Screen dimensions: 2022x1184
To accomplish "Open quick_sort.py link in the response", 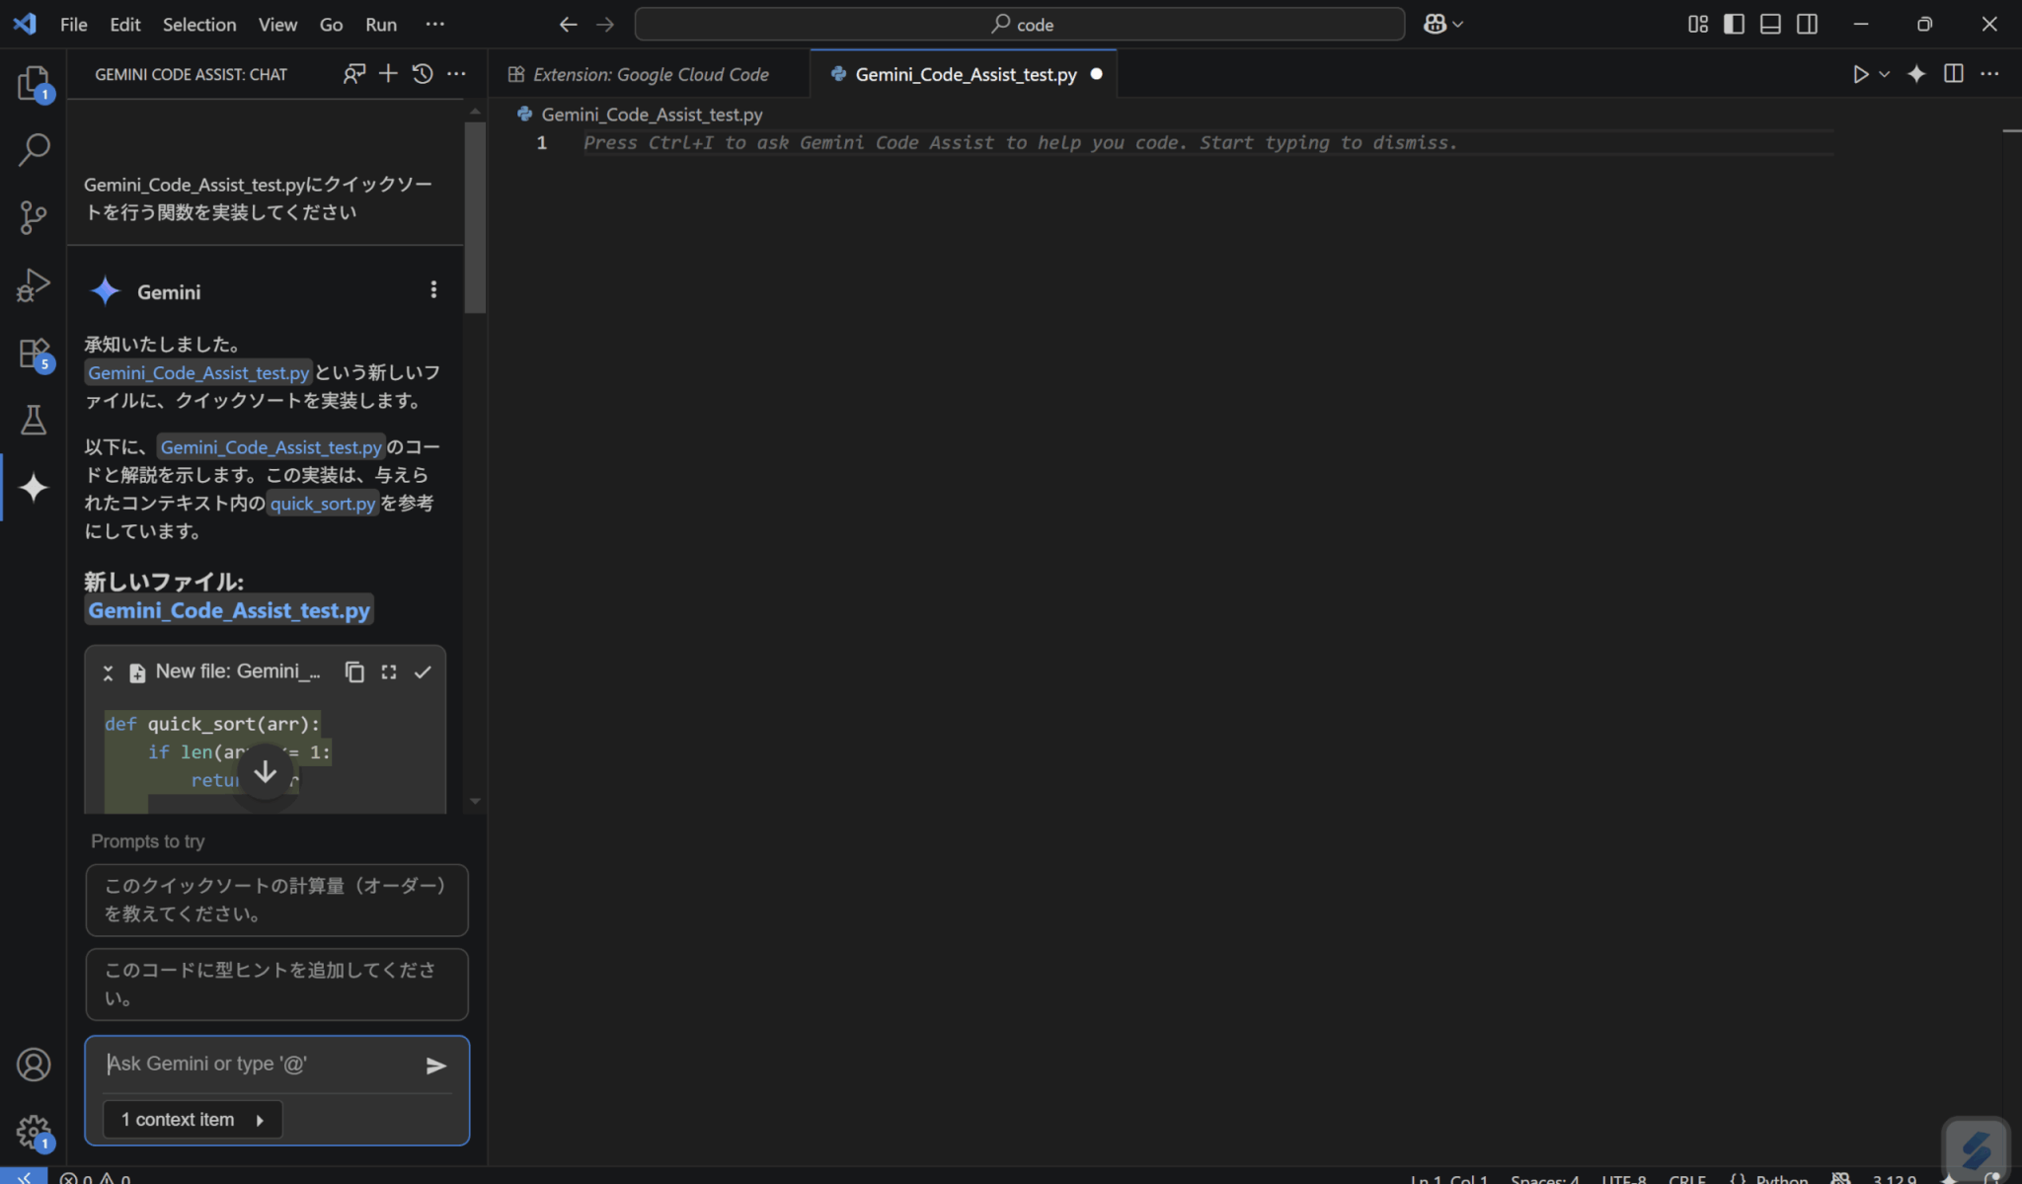I will (x=323, y=504).
